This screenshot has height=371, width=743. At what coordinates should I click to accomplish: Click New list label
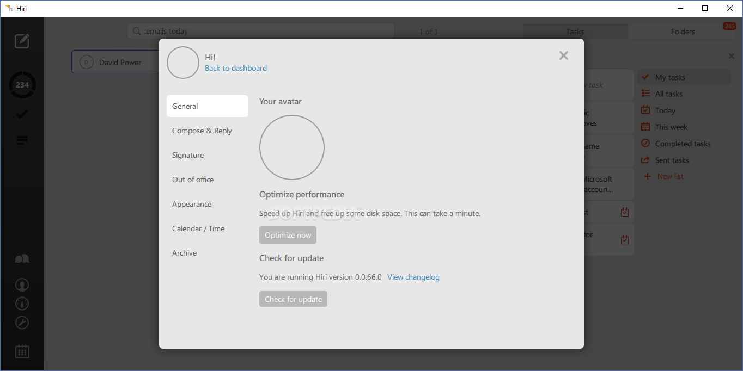(671, 176)
